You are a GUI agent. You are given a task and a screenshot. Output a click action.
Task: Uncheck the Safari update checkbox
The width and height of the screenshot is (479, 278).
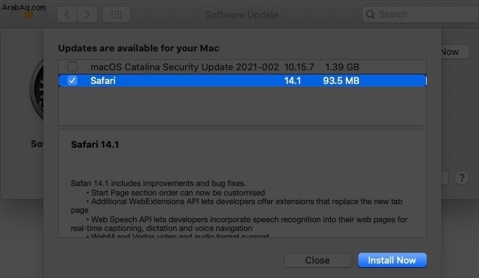tap(72, 80)
